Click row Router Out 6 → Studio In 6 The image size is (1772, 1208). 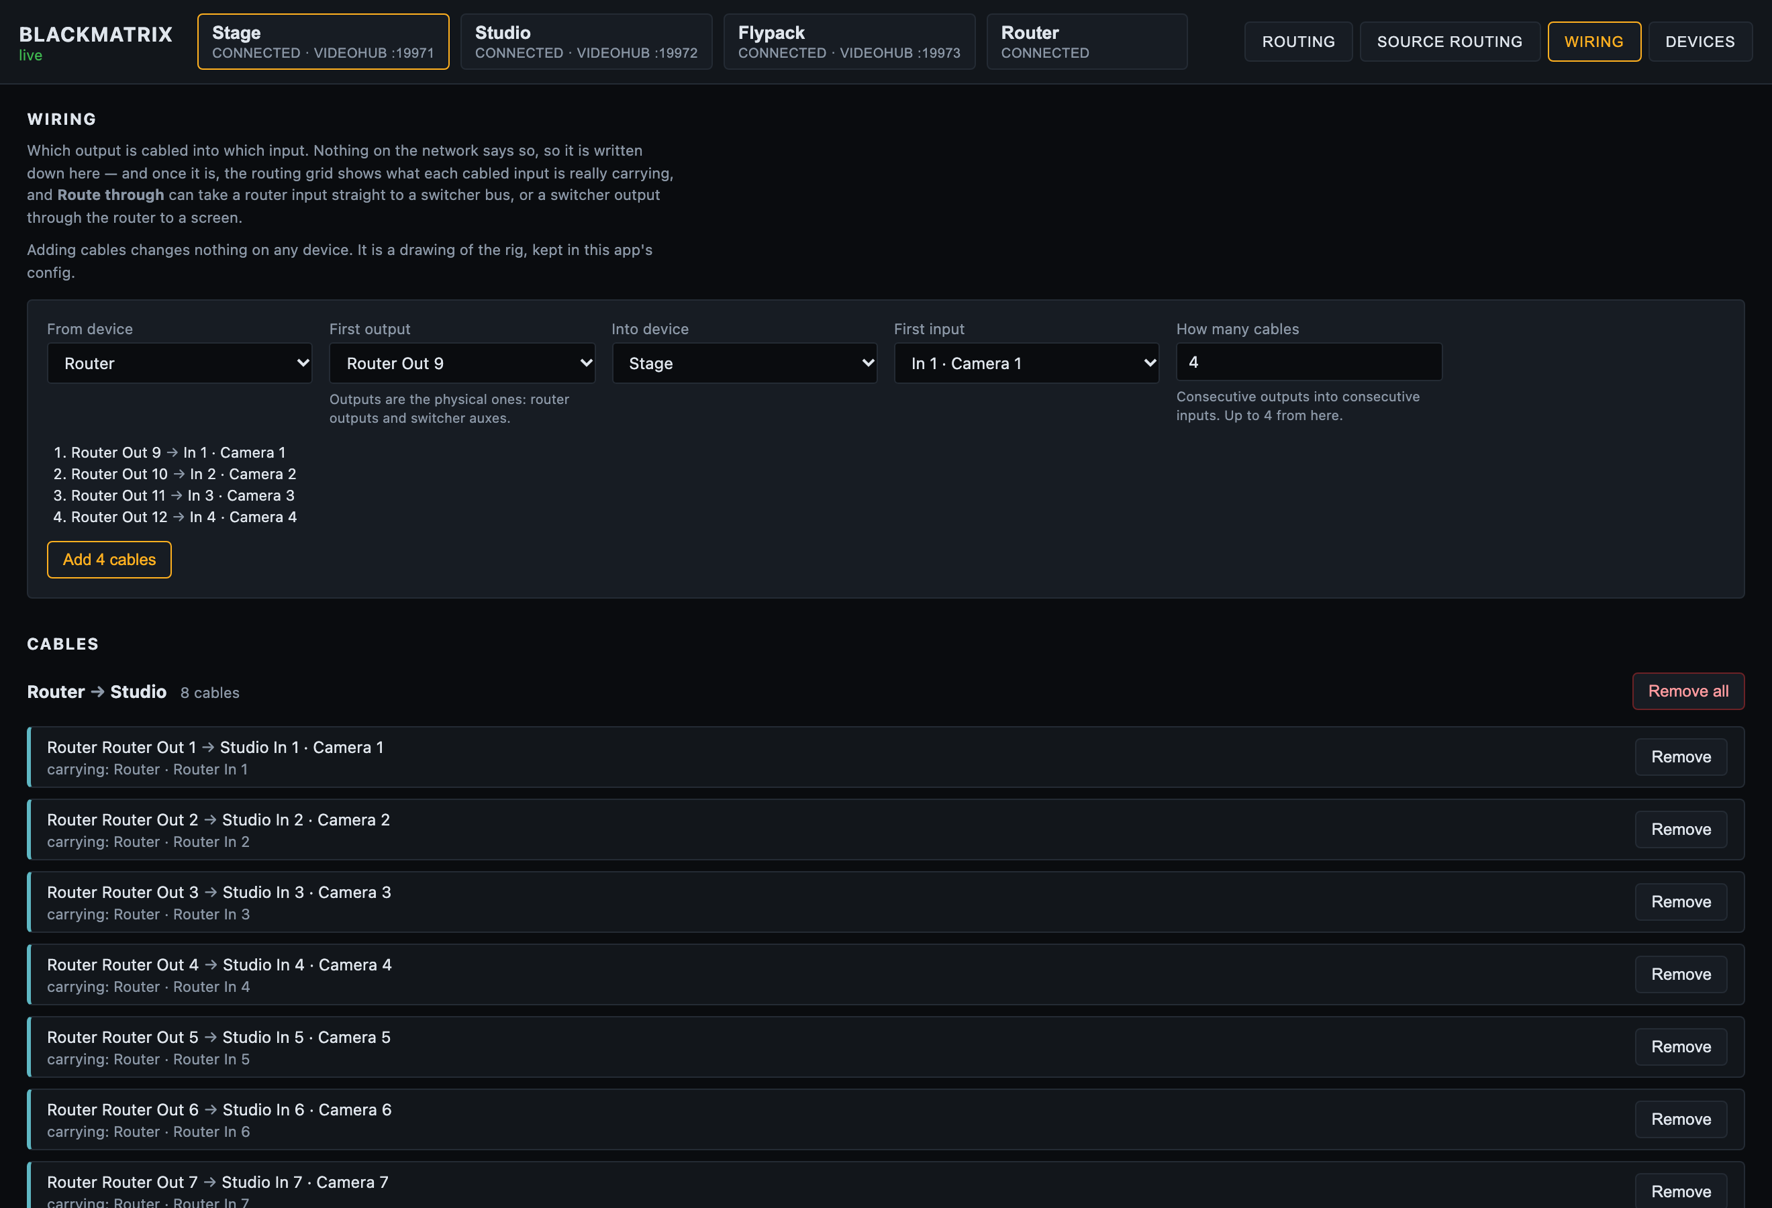click(x=885, y=1118)
